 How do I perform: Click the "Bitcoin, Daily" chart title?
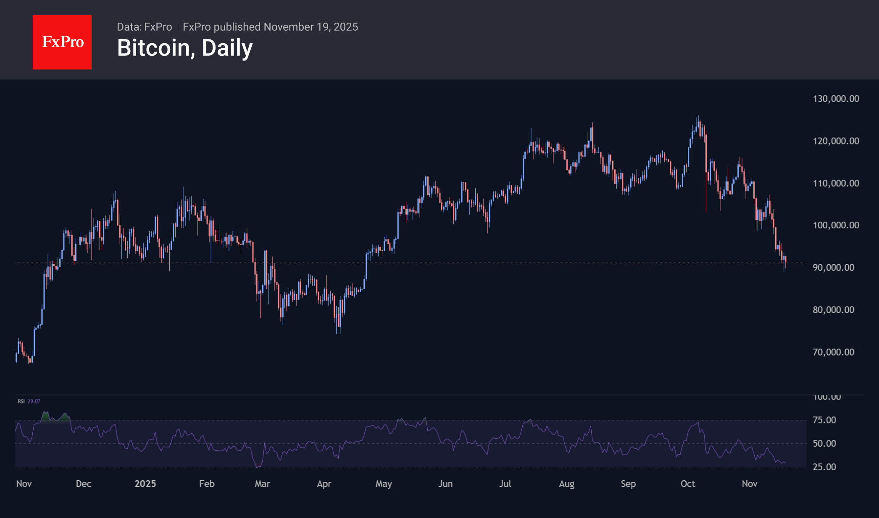coord(185,48)
